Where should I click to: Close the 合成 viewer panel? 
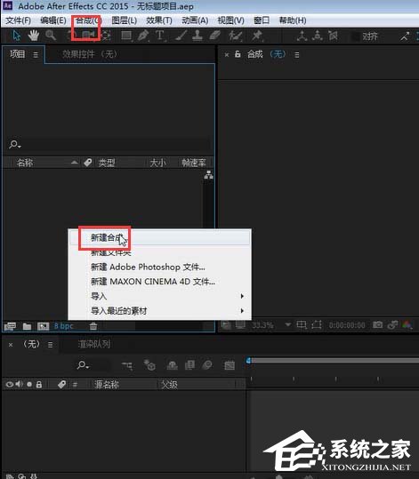pyautogui.click(x=227, y=55)
